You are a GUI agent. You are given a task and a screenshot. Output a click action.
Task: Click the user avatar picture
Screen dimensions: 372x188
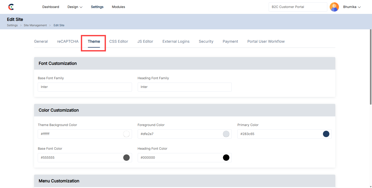334,7
